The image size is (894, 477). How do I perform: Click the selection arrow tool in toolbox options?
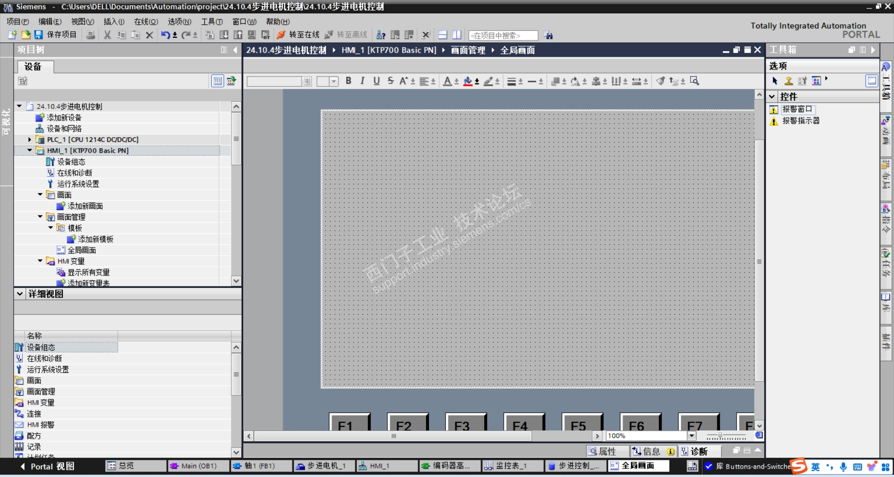coord(775,81)
